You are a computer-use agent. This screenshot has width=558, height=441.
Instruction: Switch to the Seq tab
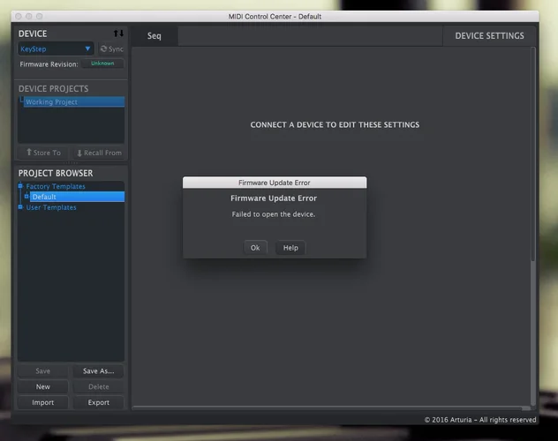(x=155, y=35)
